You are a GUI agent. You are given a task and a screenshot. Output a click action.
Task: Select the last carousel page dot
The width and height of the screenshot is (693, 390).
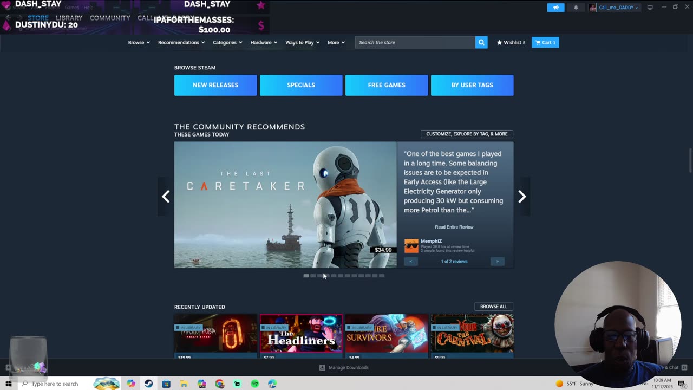tap(382, 276)
